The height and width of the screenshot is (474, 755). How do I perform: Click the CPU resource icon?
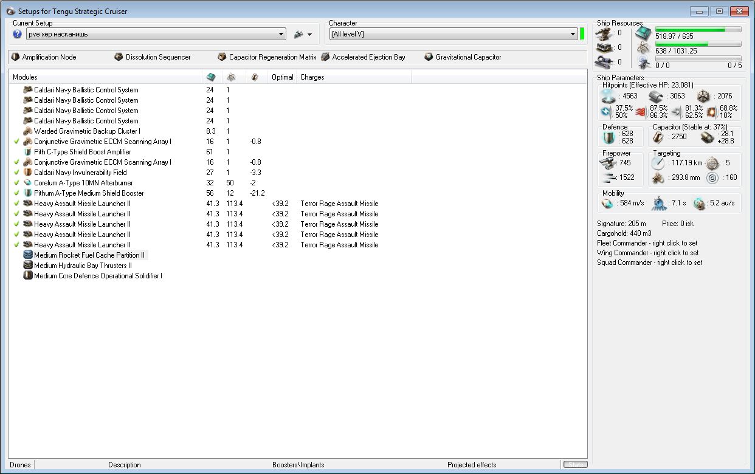coord(643,34)
